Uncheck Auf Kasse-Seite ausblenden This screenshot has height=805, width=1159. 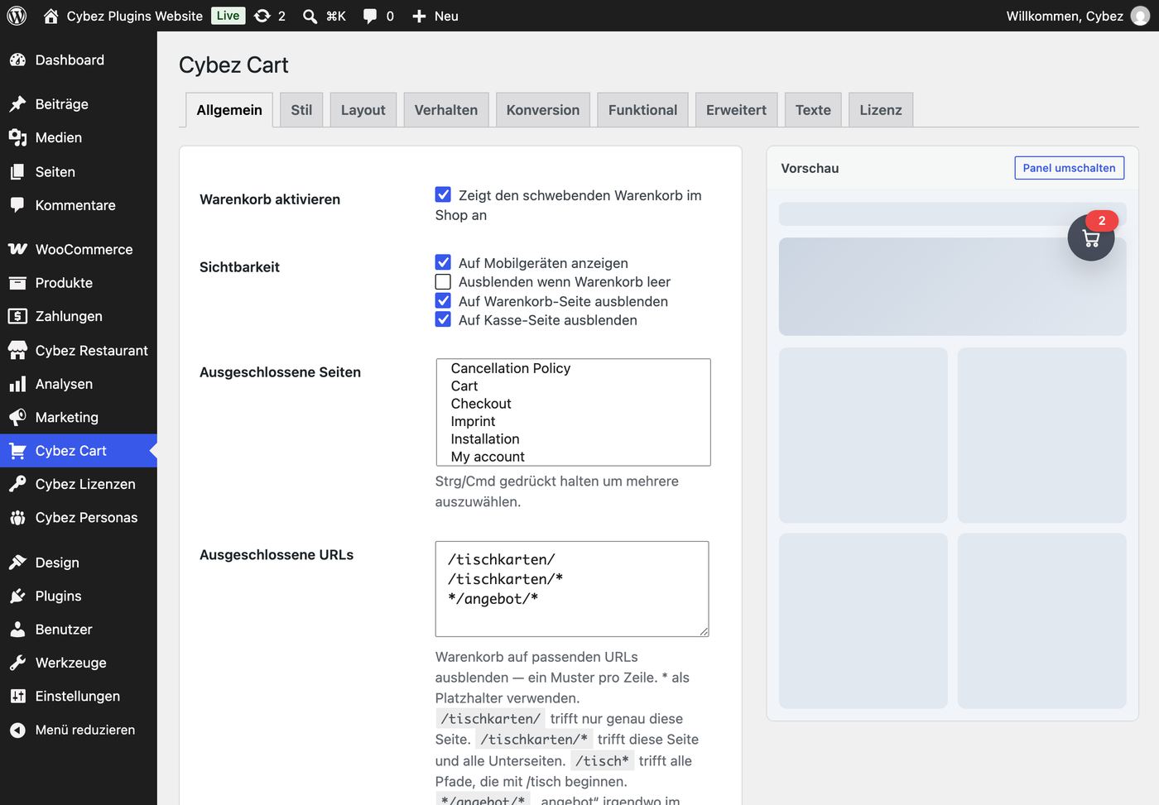443,320
